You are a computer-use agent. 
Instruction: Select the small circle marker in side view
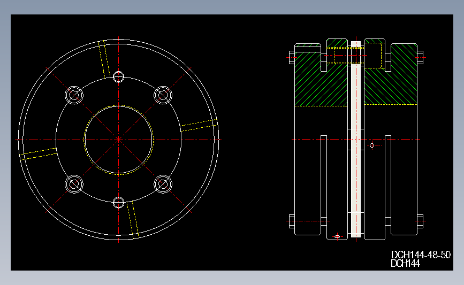tap(372, 145)
